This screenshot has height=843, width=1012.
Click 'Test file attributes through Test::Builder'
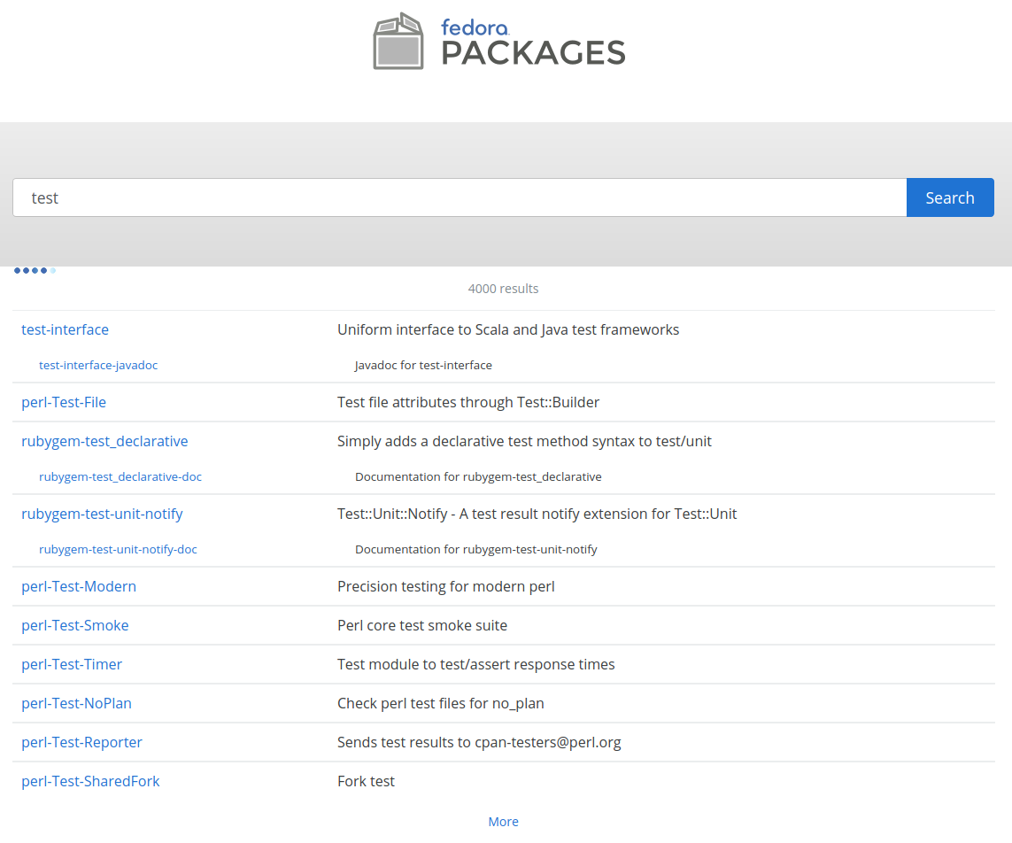tap(468, 402)
